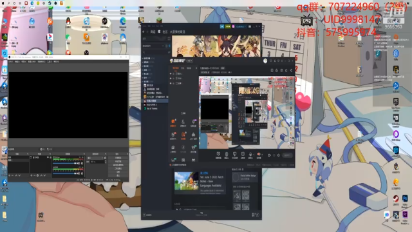
Task: Open the Minecraft block desktop icon
Action: pyautogui.click(x=159, y=21)
